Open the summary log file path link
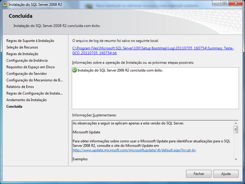The height and width of the screenshot is (184, 245). click(x=153, y=50)
